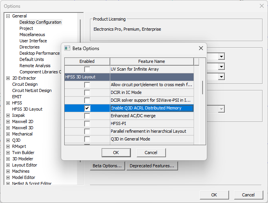
Task: Click the Beta Options... button
Action: pyautogui.click(x=107, y=166)
